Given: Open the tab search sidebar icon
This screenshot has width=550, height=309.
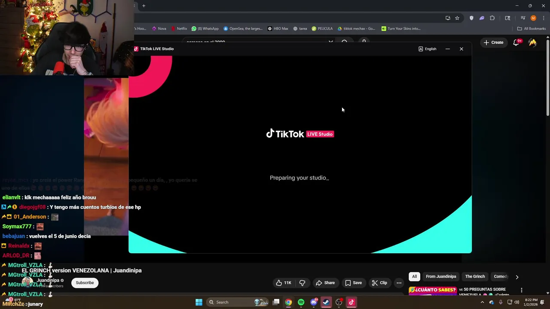Looking at the screenshot, I should 507,18.
